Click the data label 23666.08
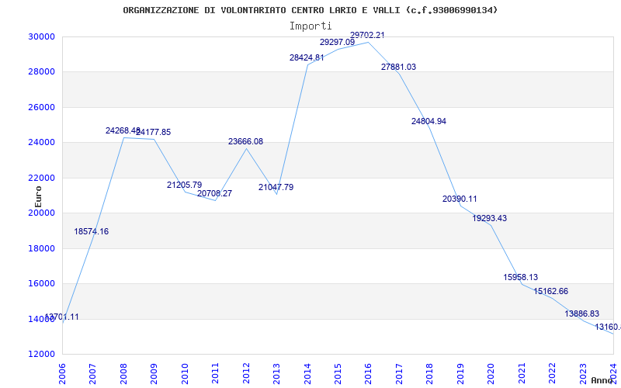 pyautogui.click(x=245, y=142)
